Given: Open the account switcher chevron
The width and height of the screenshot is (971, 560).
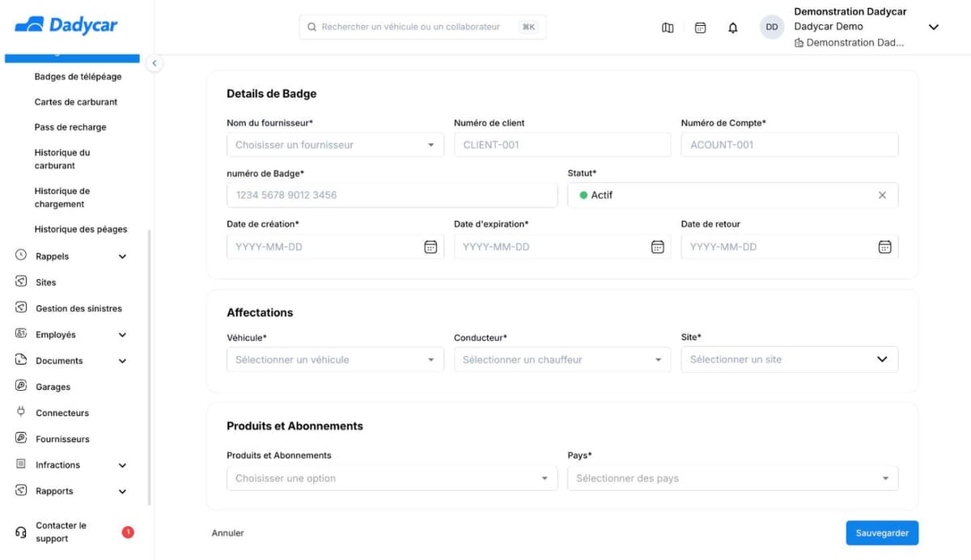Looking at the screenshot, I should [x=933, y=28].
